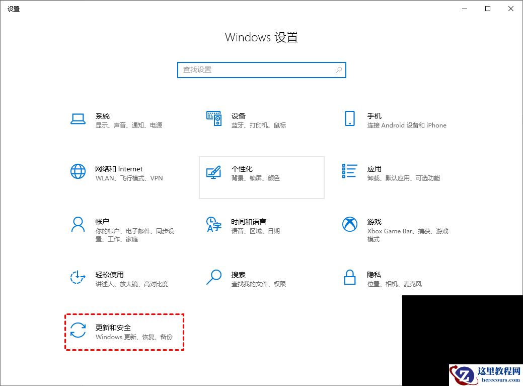The image size is (523, 386).
Task: Open 个性化 via the display brush icon
Action: 213,172
